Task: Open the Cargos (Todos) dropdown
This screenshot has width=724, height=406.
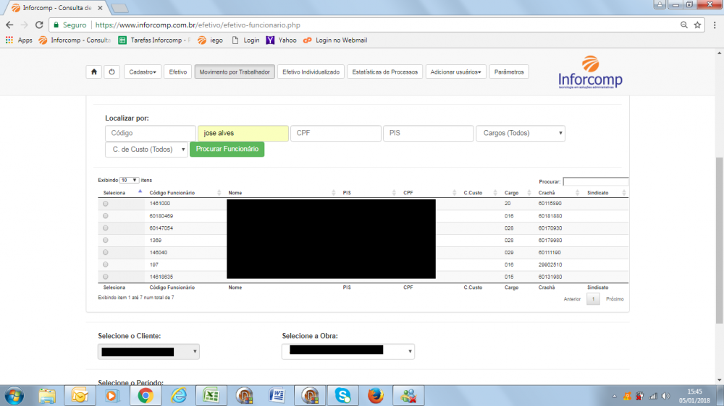Action: tap(521, 133)
